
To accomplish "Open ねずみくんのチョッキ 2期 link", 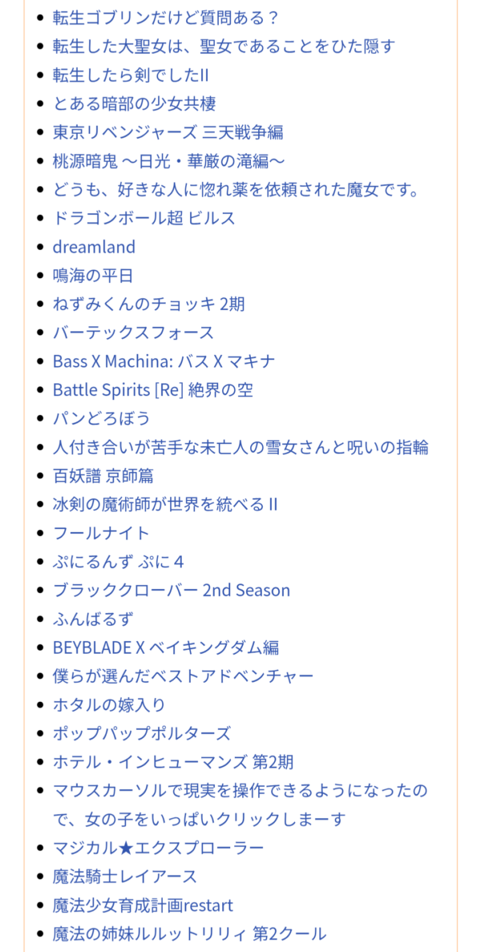I will point(149,304).
